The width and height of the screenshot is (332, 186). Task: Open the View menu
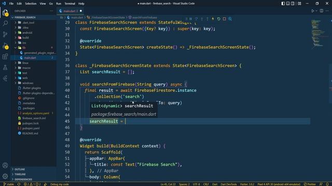coord(43,4)
